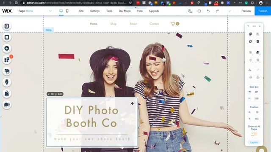Open the chat bubble sidebar icon
This screenshot has width=271, height=152.
click(7, 105)
